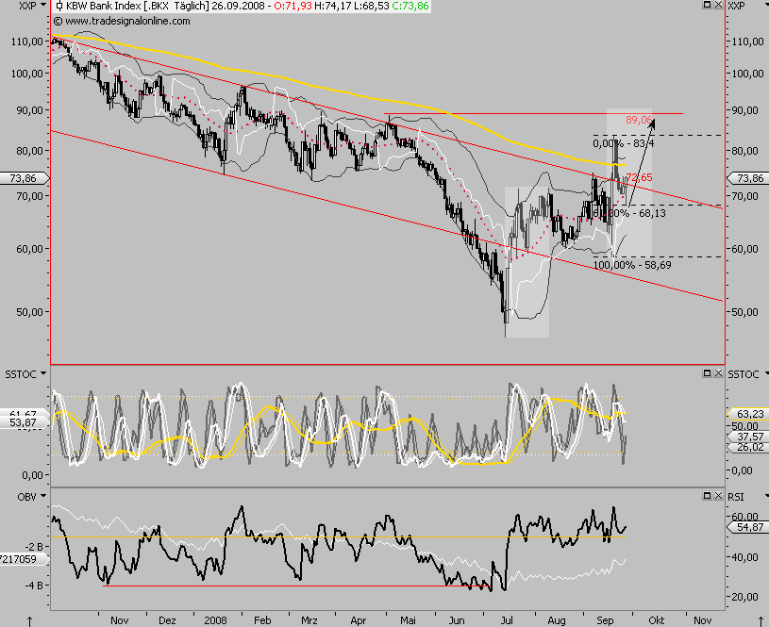The width and height of the screenshot is (769, 627).
Task: Click the 7217059 OBV value marker
Action: coord(25,559)
